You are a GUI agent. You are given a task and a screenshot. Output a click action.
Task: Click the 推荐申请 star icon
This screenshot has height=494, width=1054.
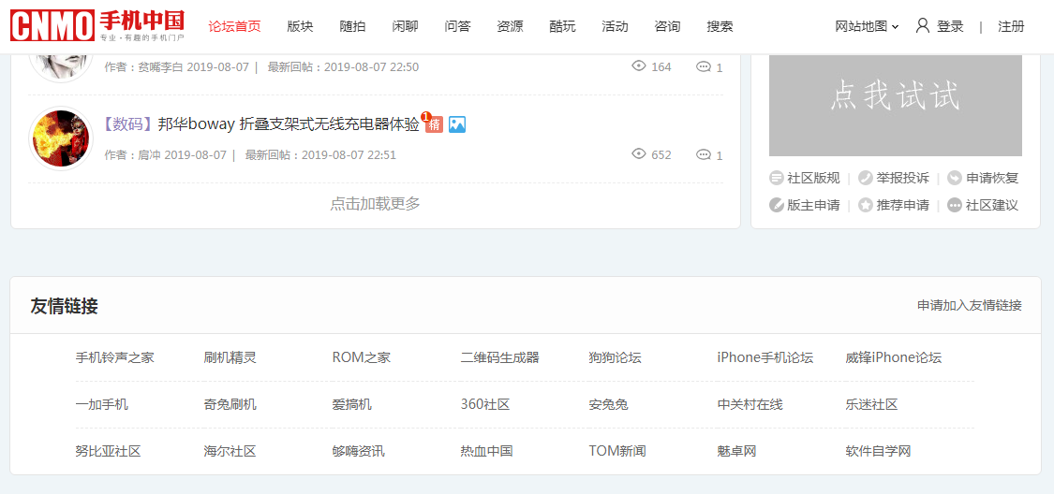[x=866, y=205]
